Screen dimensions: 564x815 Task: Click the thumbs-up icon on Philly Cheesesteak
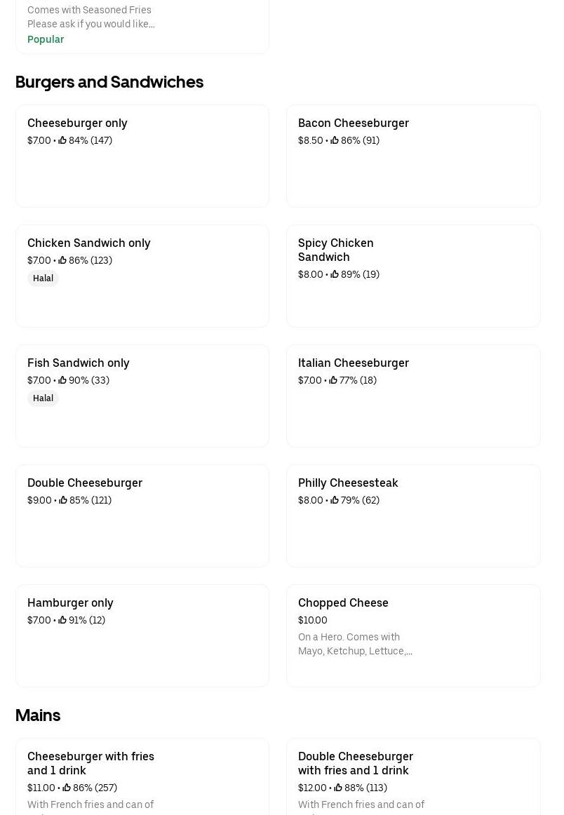pos(334,500)
